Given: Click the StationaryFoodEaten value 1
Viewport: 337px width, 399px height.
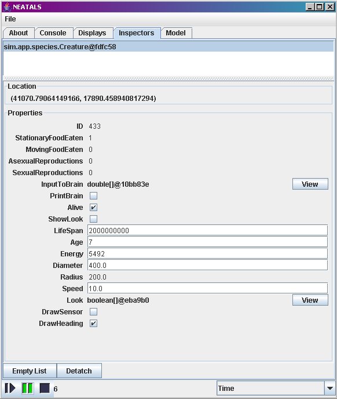Looking at the screenshot, I should pyautogui.click(x=90, y=137).
